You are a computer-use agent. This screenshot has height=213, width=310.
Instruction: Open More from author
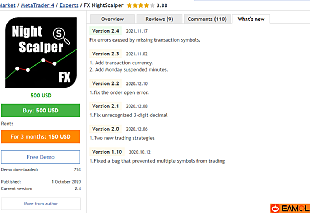tap(41, 204)
